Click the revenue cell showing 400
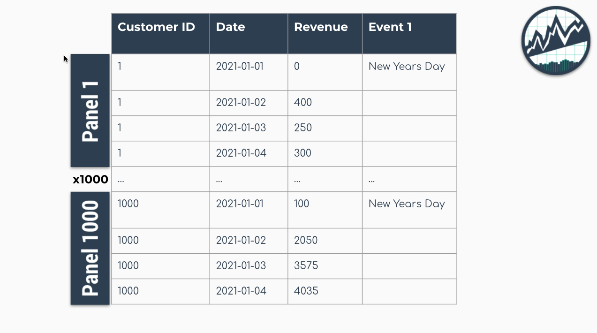The height and width of the screenshot is (333, 597). [x=303, y=103]
